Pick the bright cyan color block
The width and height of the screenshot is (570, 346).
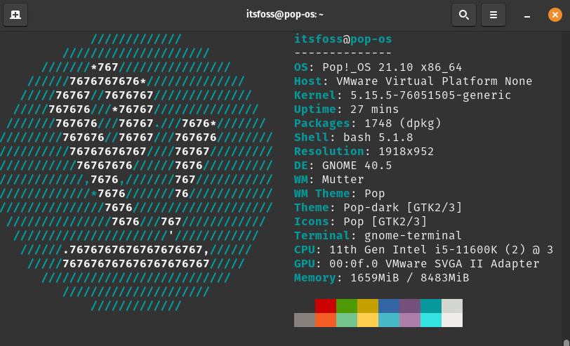(431, 320)
